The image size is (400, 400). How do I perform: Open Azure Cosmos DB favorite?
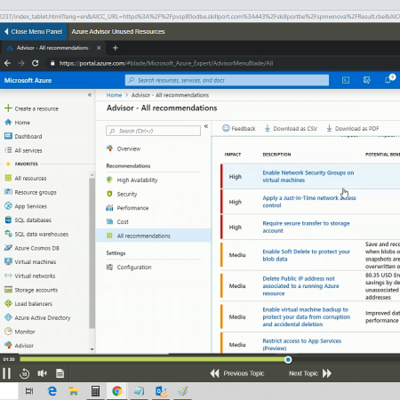click(x=32, y=248)
